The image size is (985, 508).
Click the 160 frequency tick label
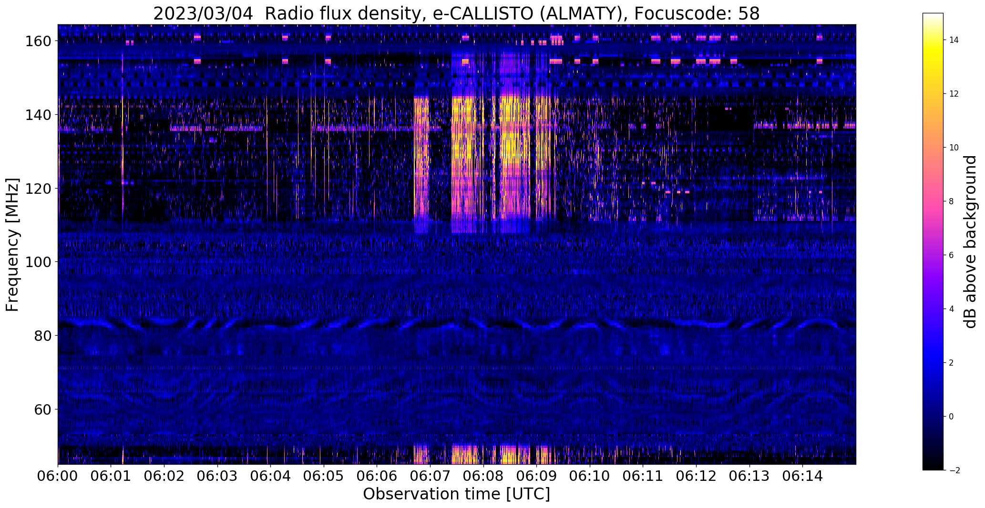point(38,41)
